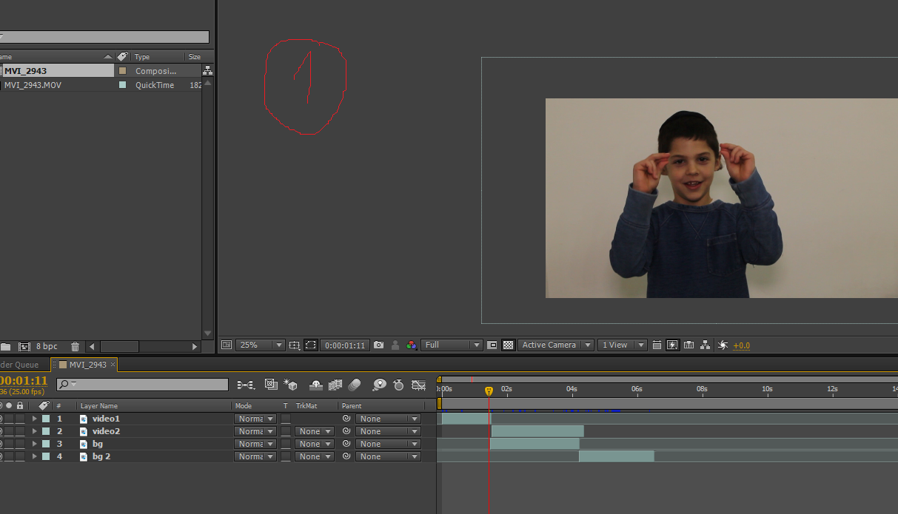Toggle solo switch for video1 layer
The image size is (898, 514).
9,419
